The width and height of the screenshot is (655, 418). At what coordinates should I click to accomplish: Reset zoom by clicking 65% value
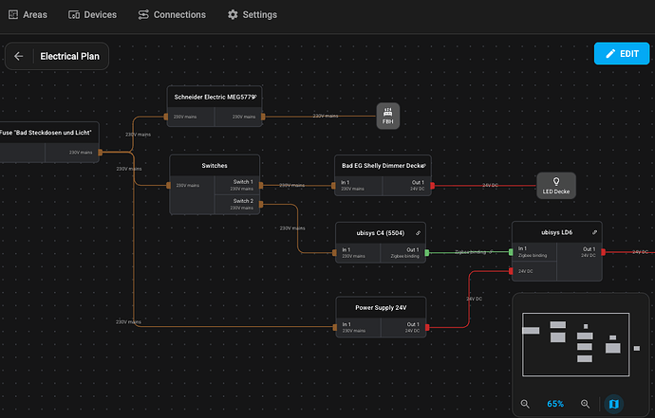pyautogui.click(x=555, y=404)
